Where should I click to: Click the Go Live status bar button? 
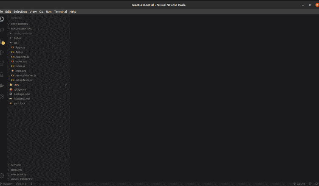tap(299, 184)
